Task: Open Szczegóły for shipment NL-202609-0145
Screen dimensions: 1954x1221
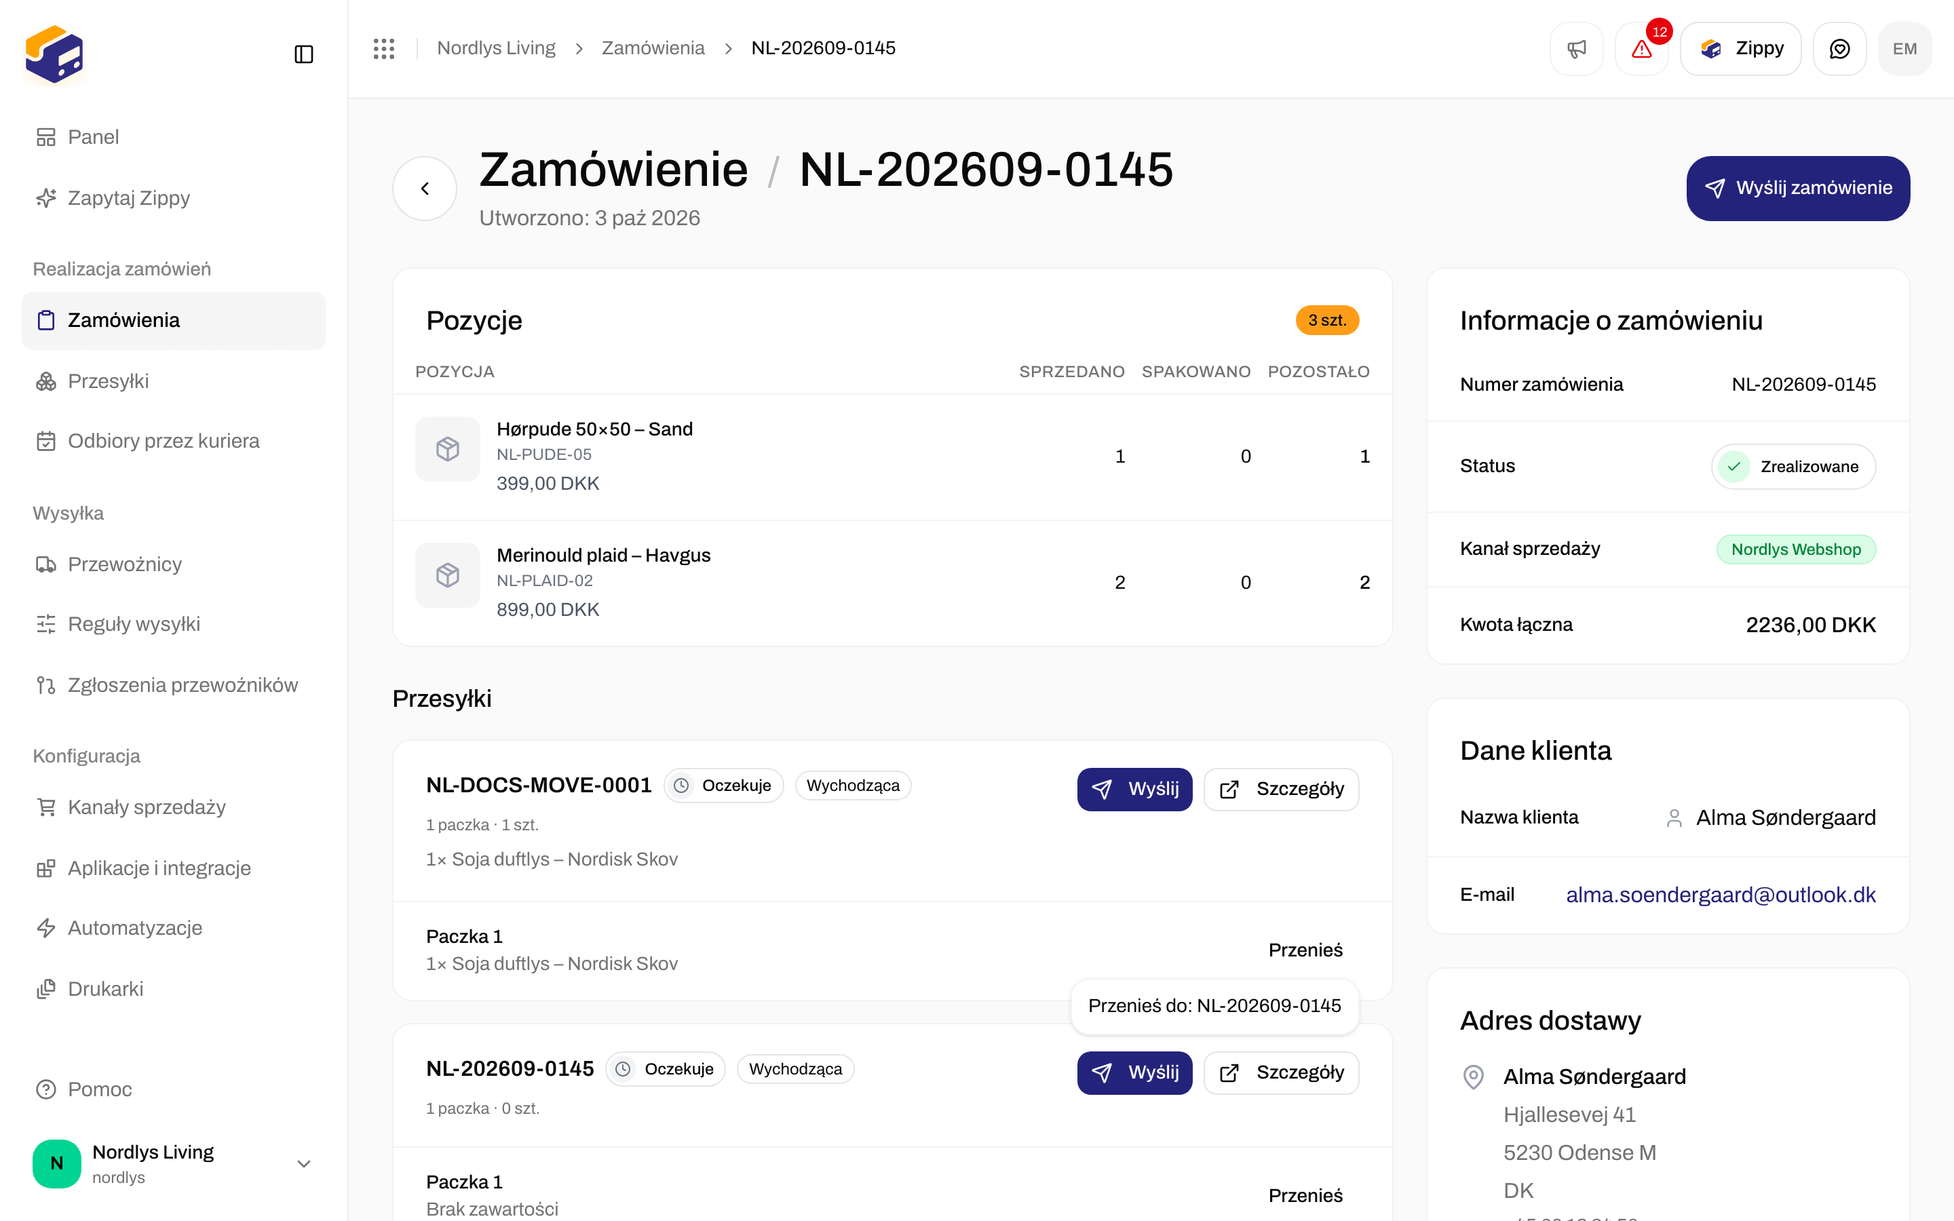Action: [1282, 1072]
